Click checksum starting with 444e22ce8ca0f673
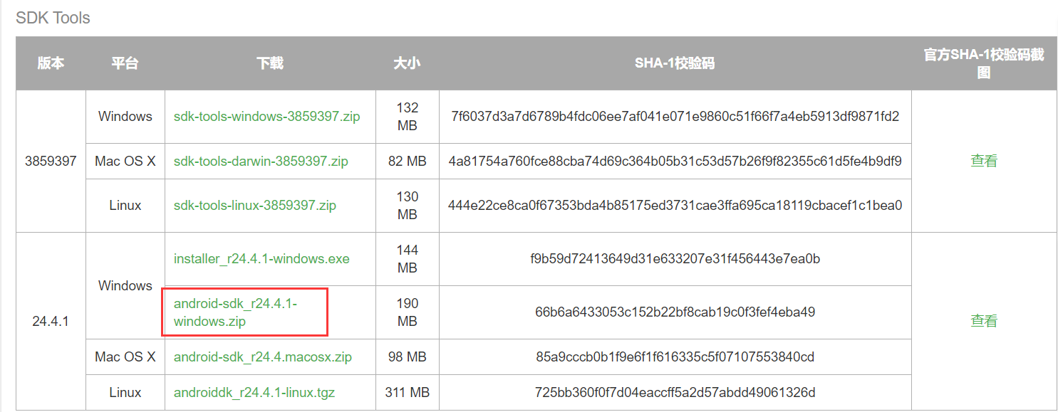This screenshot has width=1058, height=412. tap(675, 206)
